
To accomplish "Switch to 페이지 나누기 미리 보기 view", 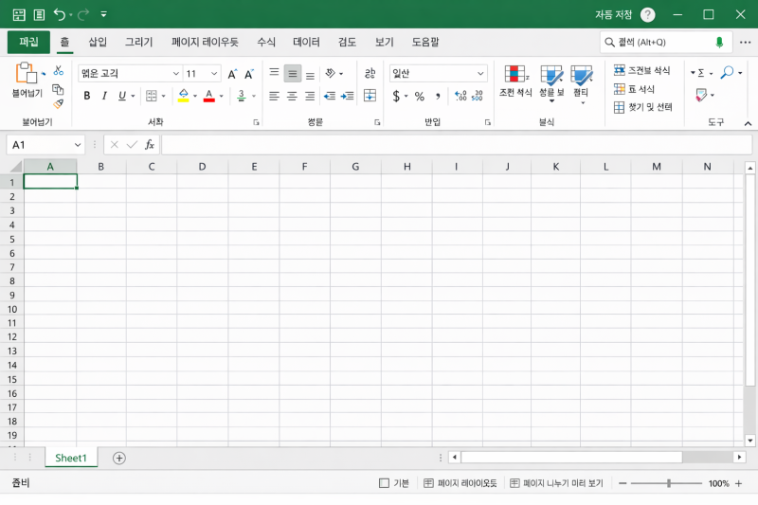I will (x=556, y=483).
